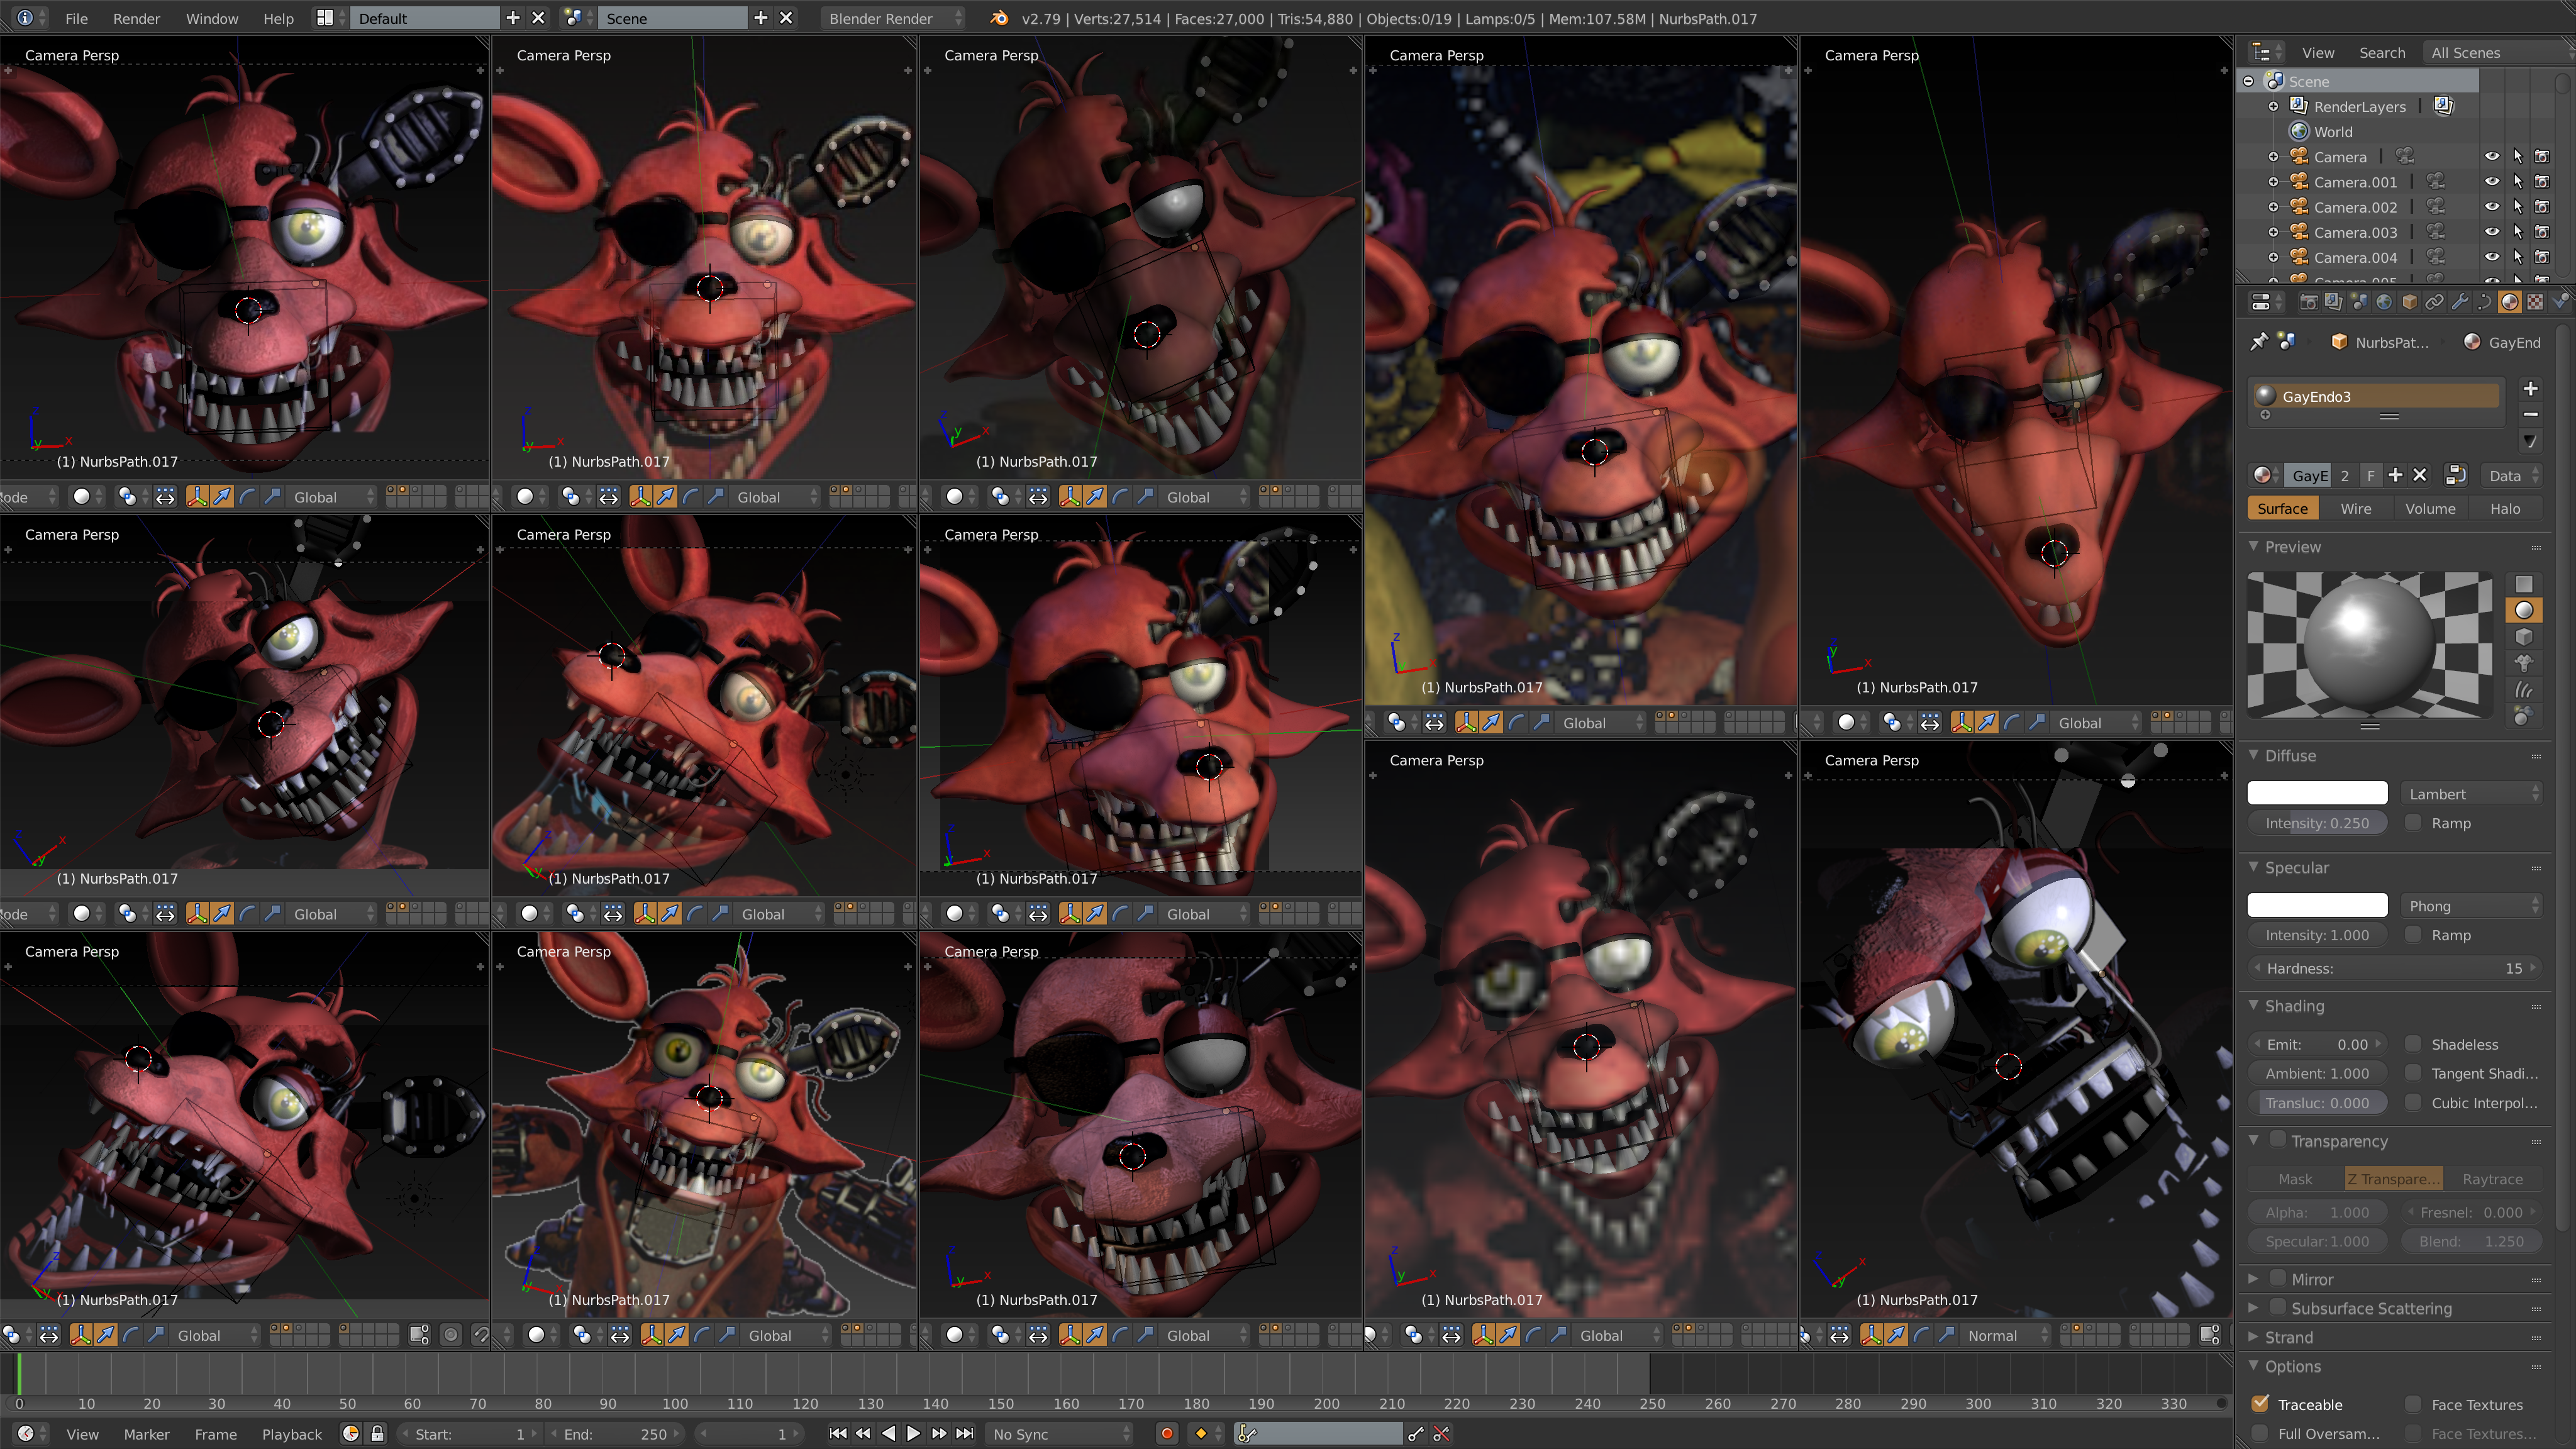
Task: Open the Modifiers wrench tab
Action: pyautogui.click(x=2459, y=302)
